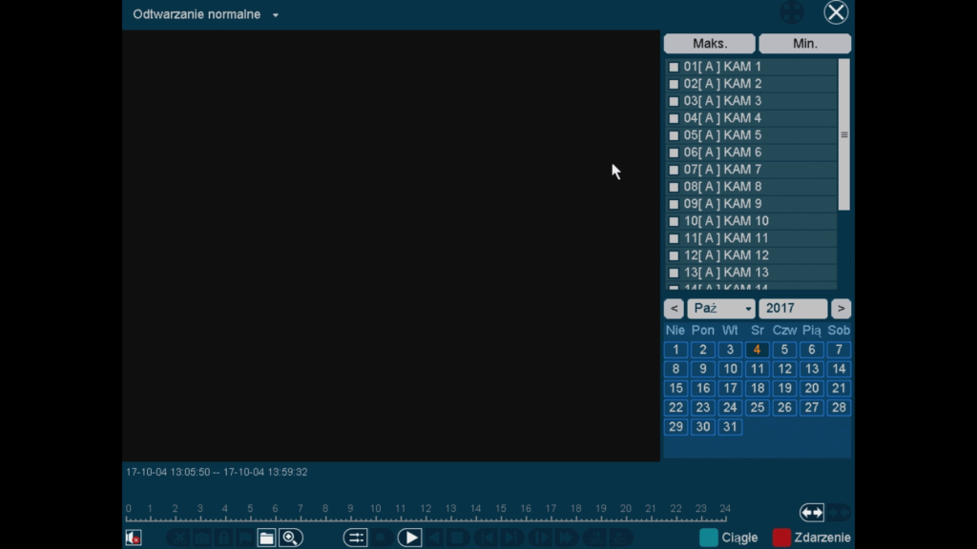Viewport: 977px width, 549px height.
Task: Select day 4 in the calendar
Action: click(757, 350)
